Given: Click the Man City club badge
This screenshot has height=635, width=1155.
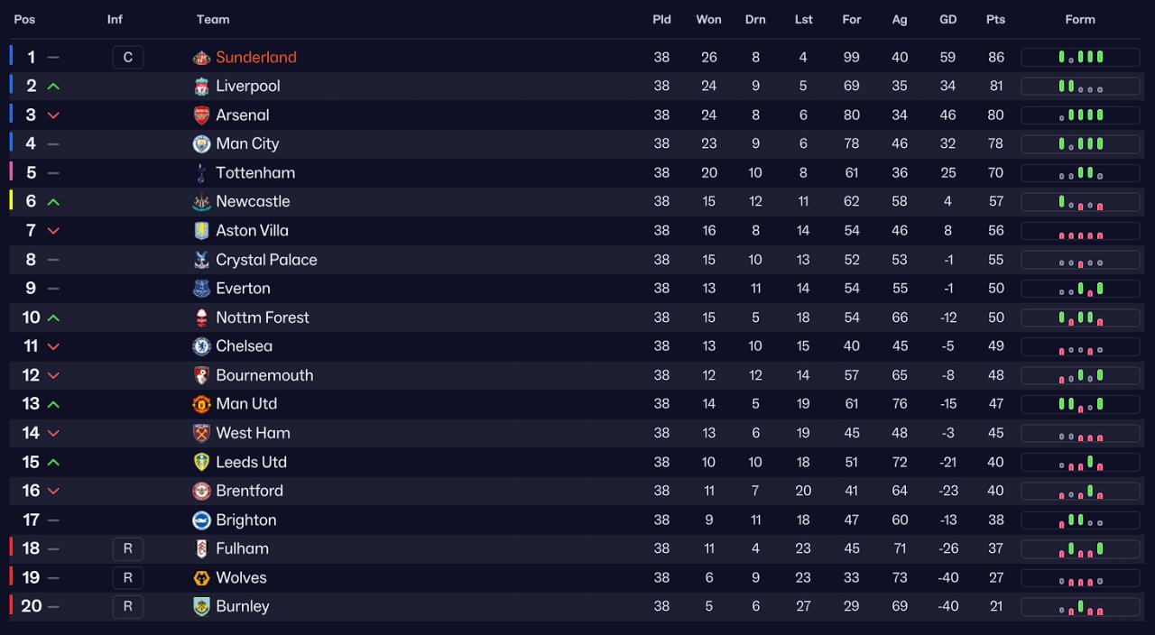Looking at the screenshot, I should [x=201, y=144].
